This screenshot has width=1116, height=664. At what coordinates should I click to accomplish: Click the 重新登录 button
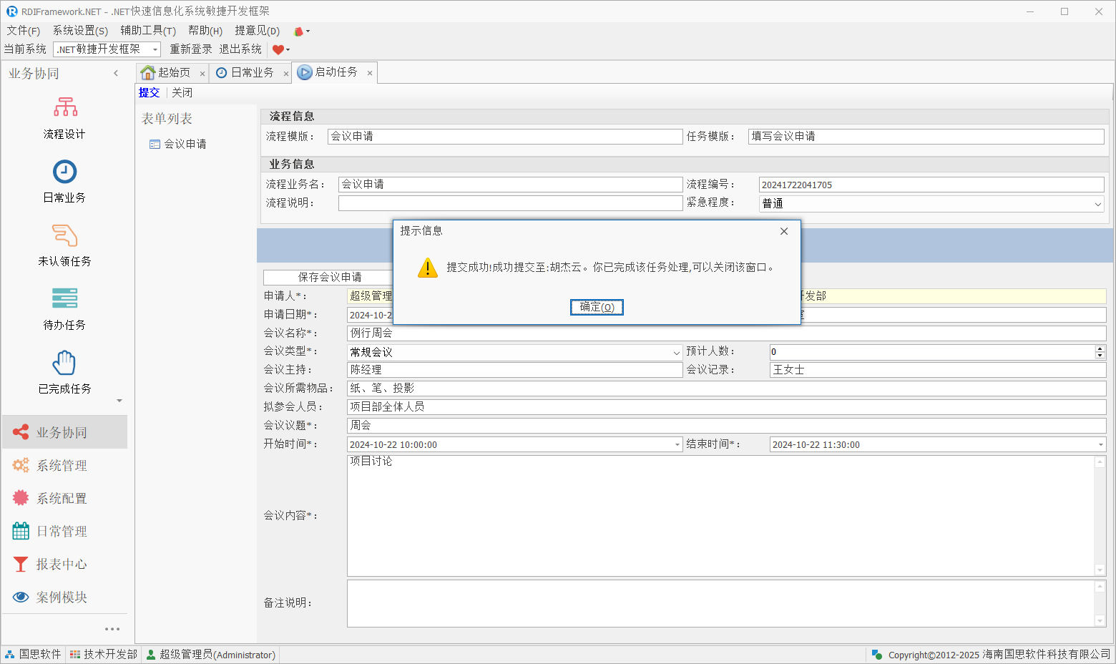coord(191,49)
